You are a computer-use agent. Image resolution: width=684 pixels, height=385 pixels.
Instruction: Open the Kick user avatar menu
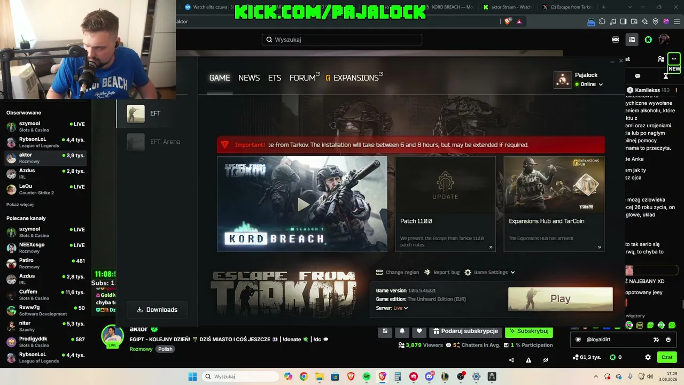coord(664,40)
